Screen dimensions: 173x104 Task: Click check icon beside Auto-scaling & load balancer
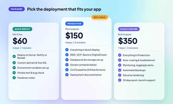tap(120, 60)
